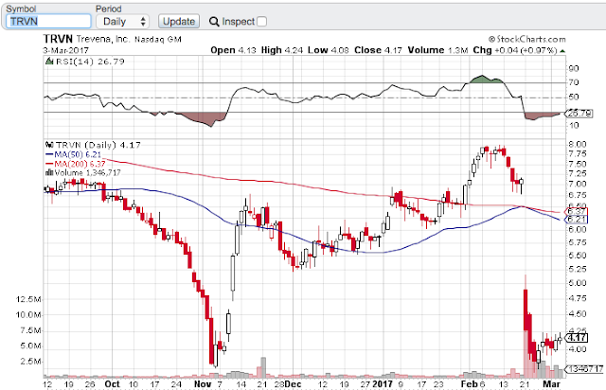The height and width of the screenshot is (390, 606).
Task: Click the Update button
Action: (x=179, y=21)
